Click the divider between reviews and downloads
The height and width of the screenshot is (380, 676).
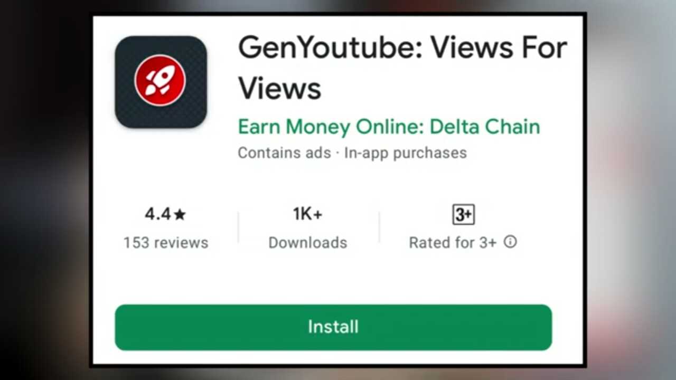238,227
